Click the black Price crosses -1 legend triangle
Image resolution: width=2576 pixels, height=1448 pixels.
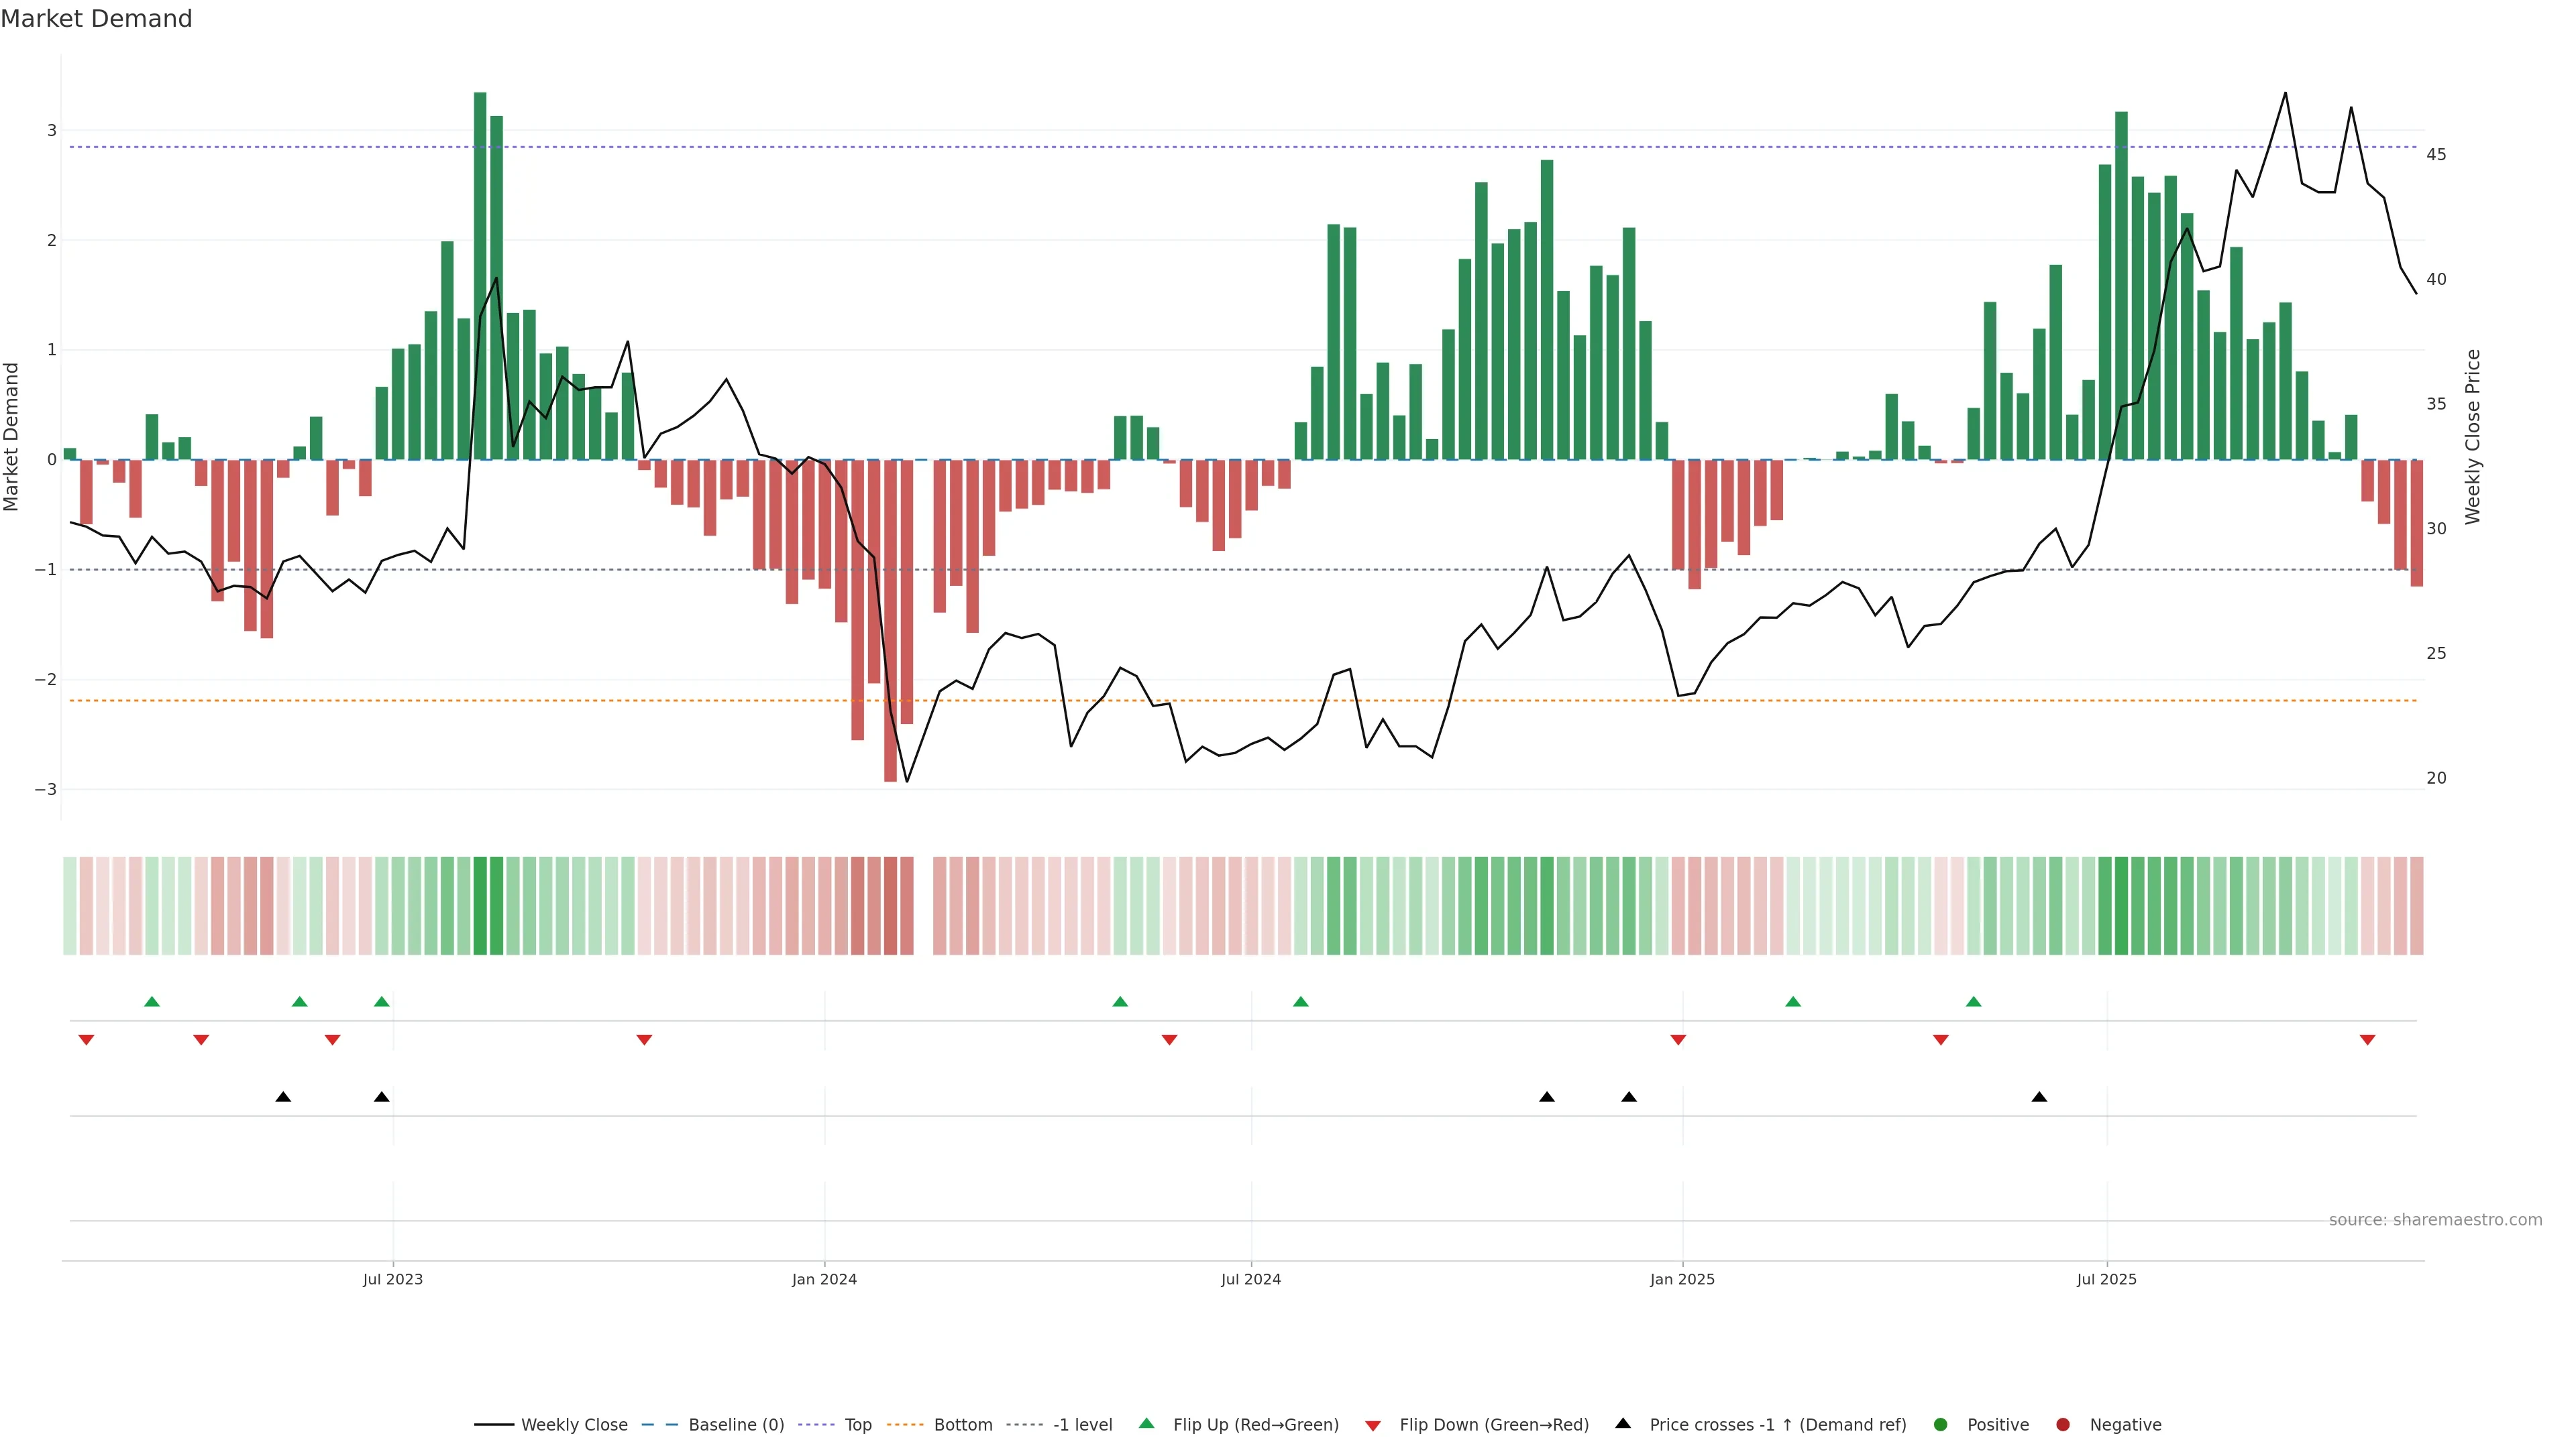click(x=1623, y=1423)
